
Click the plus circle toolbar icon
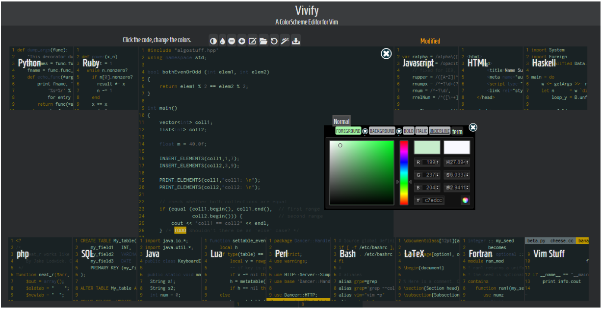(x=242, y=41)
